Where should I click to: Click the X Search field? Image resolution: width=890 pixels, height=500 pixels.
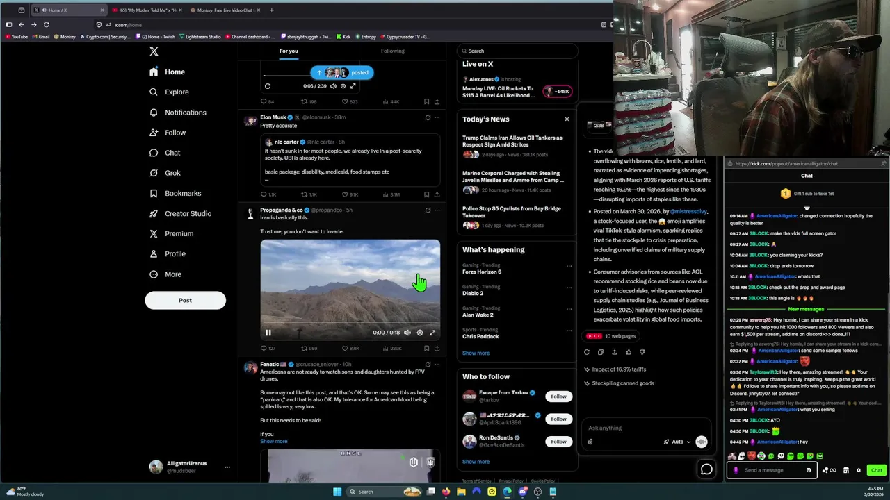pyautogui.click(x=517, y=51)
